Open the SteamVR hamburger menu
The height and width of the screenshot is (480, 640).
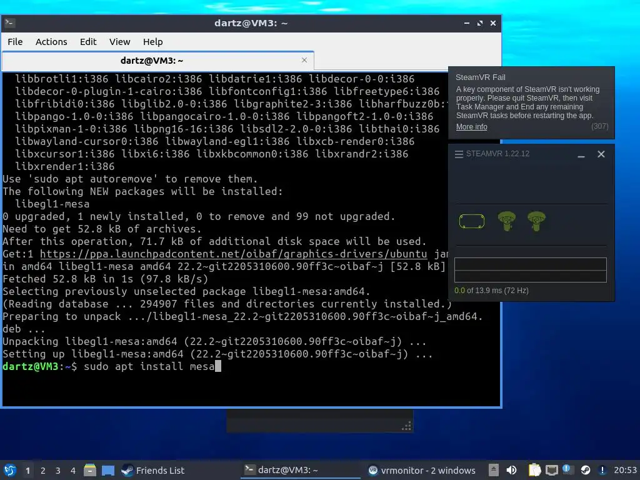click(x=459, y=154)
